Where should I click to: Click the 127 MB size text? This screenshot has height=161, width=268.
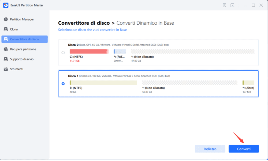tap(247, 92)
